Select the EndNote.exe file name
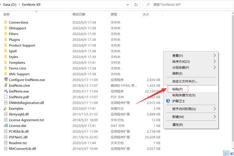 [x=19, y=91]
